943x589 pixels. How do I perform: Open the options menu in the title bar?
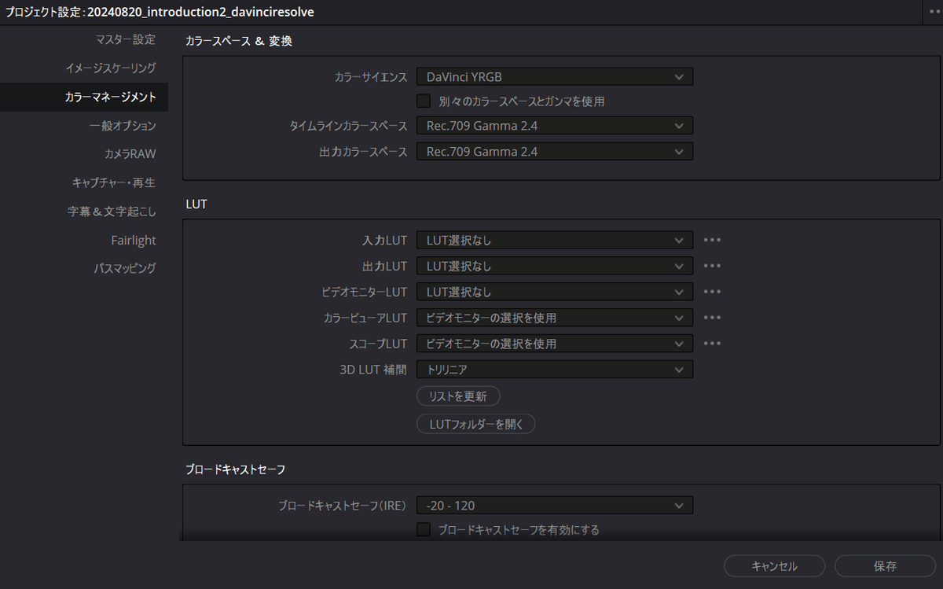934,11
